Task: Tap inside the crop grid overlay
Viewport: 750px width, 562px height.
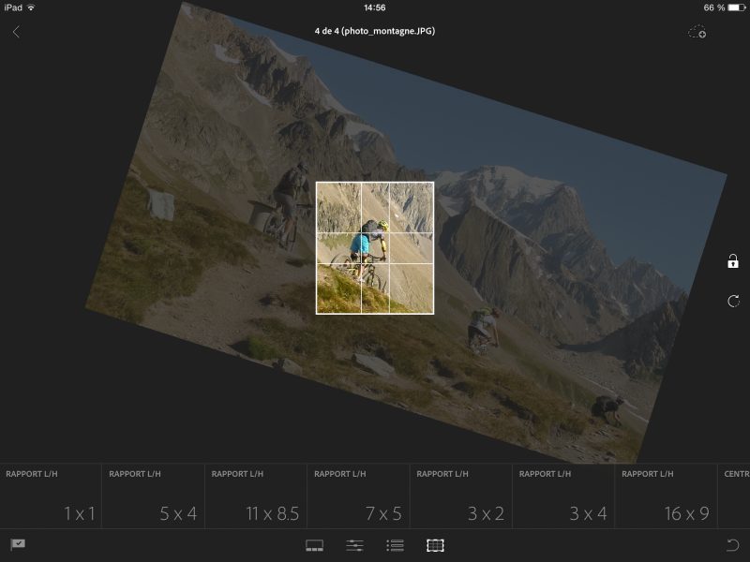Action: [x=375, y=248]
